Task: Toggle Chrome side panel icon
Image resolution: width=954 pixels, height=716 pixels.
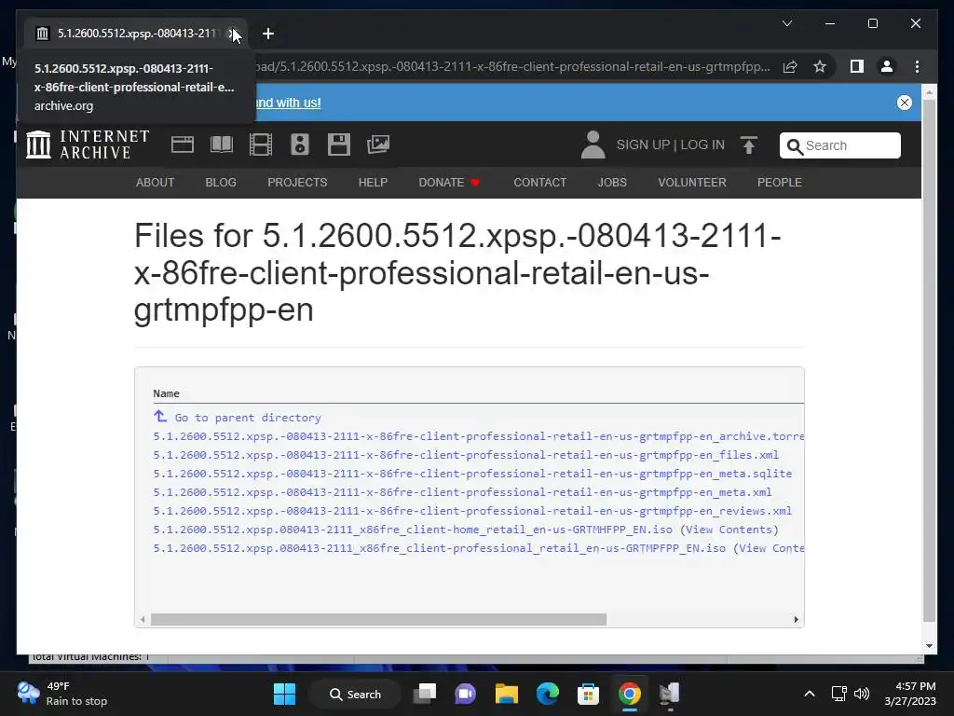Action: 857,66
